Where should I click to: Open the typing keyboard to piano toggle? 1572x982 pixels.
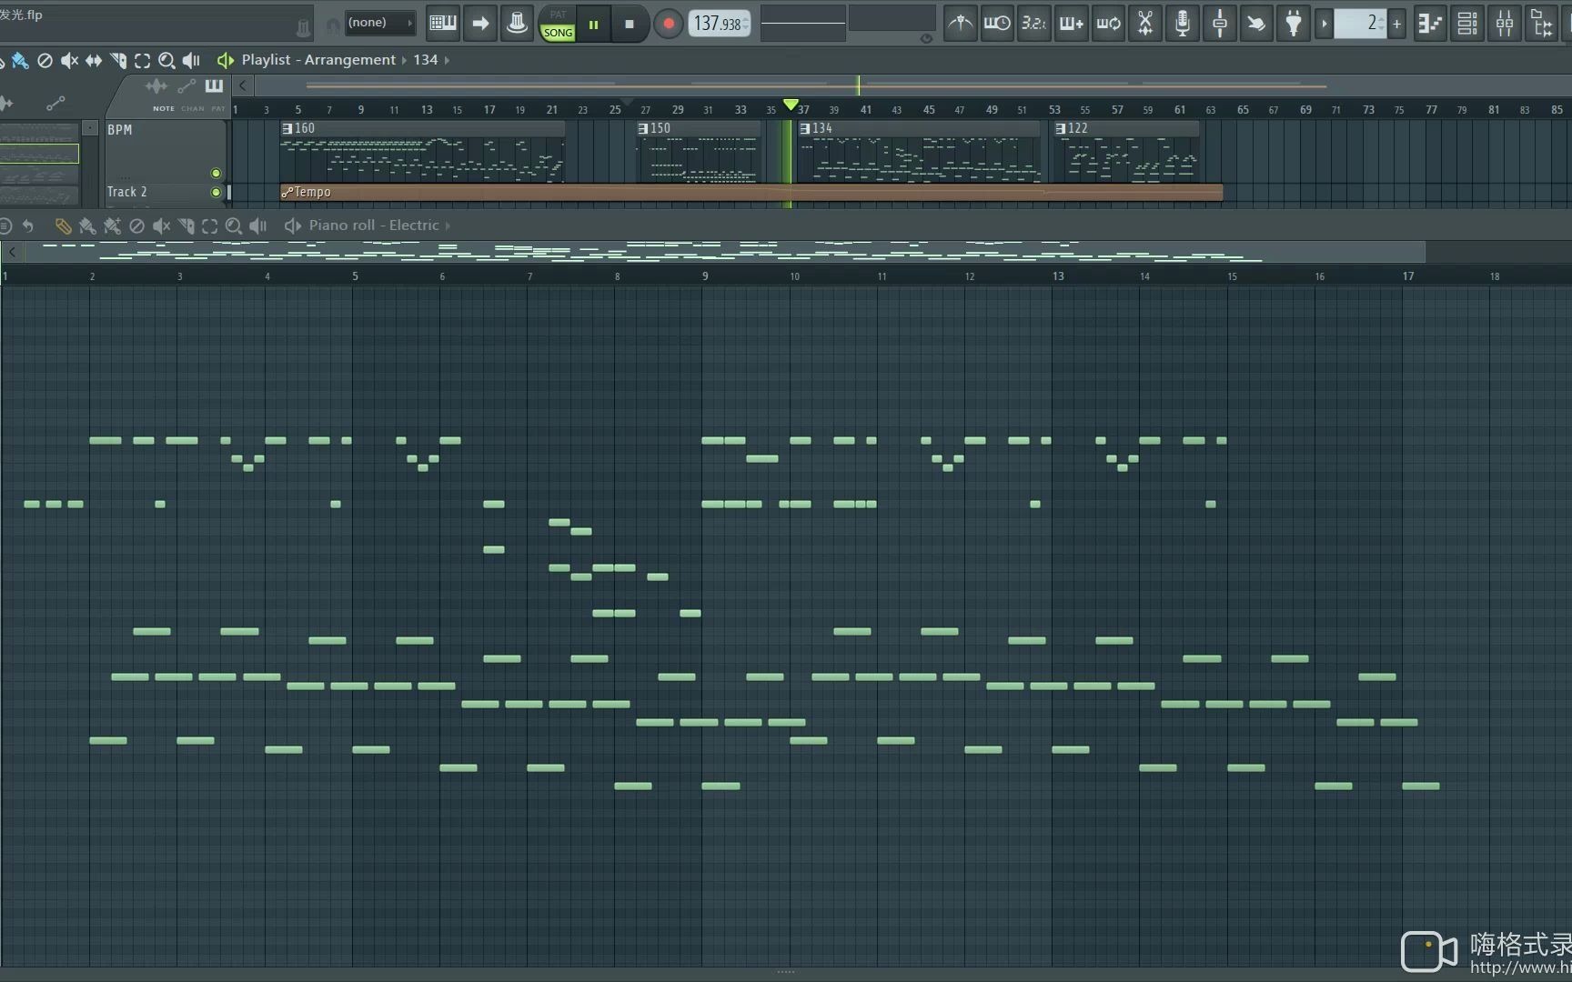point(443,24)
